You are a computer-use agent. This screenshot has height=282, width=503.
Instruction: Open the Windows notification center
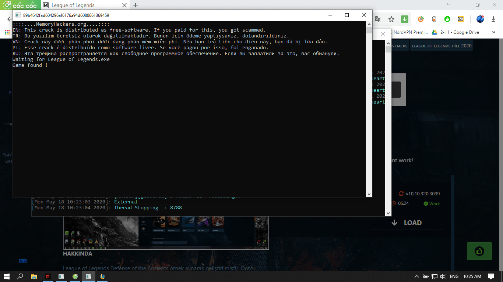click(x=491, y=276)
